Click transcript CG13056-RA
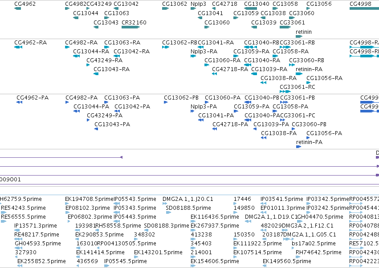Image resolution: width=379 pixels, height=268 pixels. click(x=324, y=78)
